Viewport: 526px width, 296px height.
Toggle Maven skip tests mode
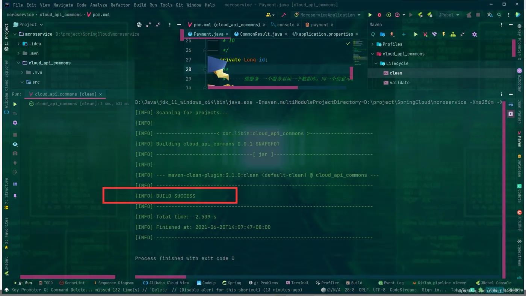(x=444, y=35)
